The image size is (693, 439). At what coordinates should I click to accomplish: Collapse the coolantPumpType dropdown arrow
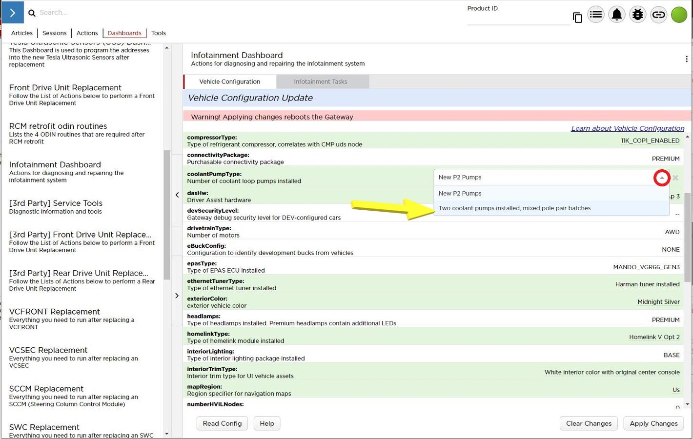[x=661, y=178]
